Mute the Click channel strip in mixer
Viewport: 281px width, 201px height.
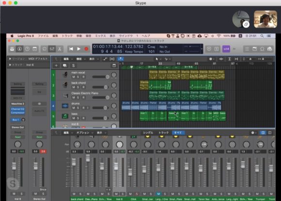click(x=130, y=194)
